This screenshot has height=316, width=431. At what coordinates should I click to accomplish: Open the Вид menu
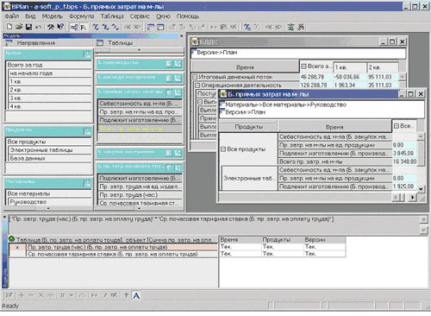(30, 16)
